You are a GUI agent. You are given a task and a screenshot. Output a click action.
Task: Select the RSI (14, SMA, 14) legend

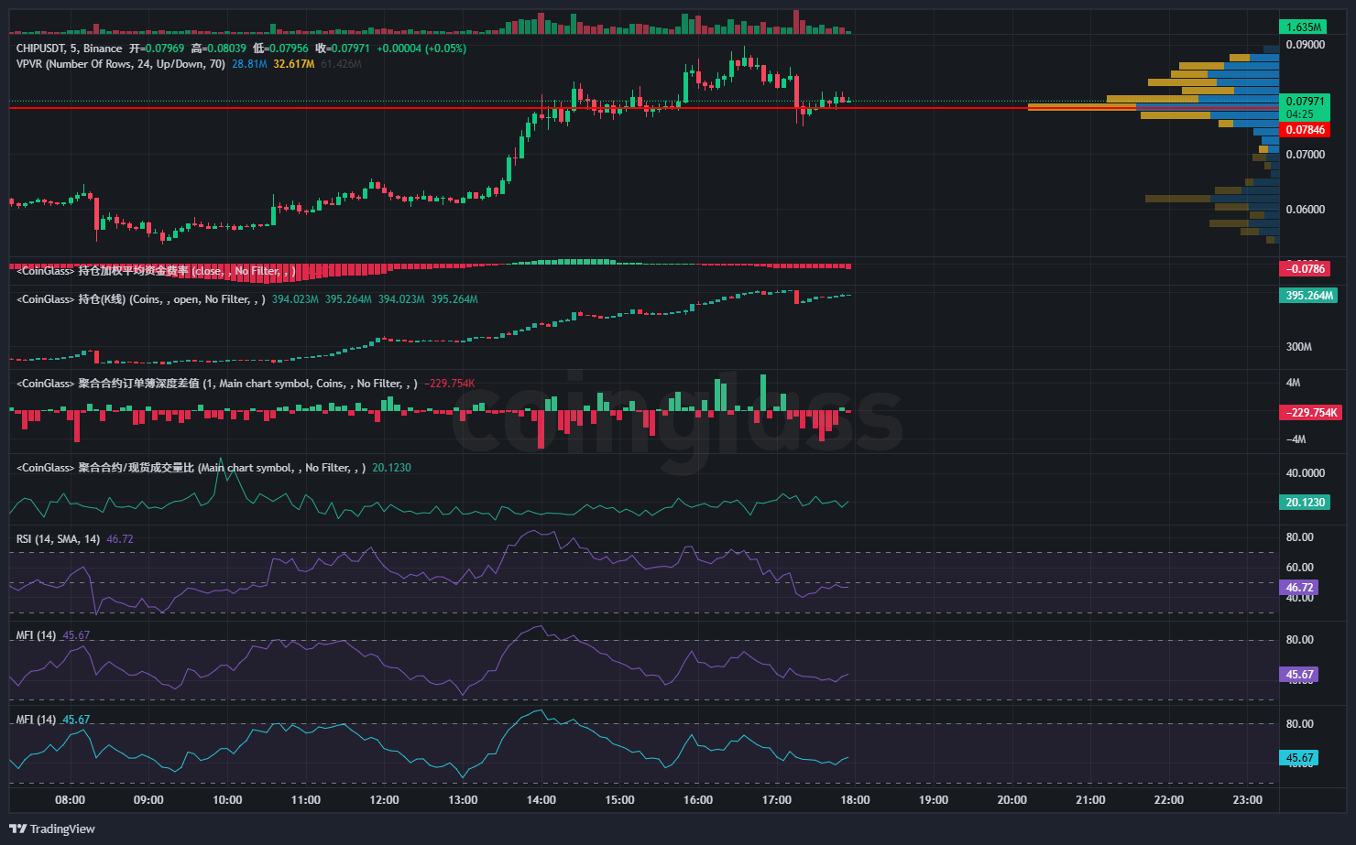pyautogui.click(x=59, y=539)
